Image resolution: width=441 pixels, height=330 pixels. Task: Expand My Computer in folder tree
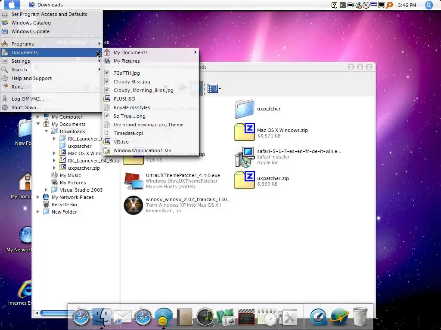(38, 117)
